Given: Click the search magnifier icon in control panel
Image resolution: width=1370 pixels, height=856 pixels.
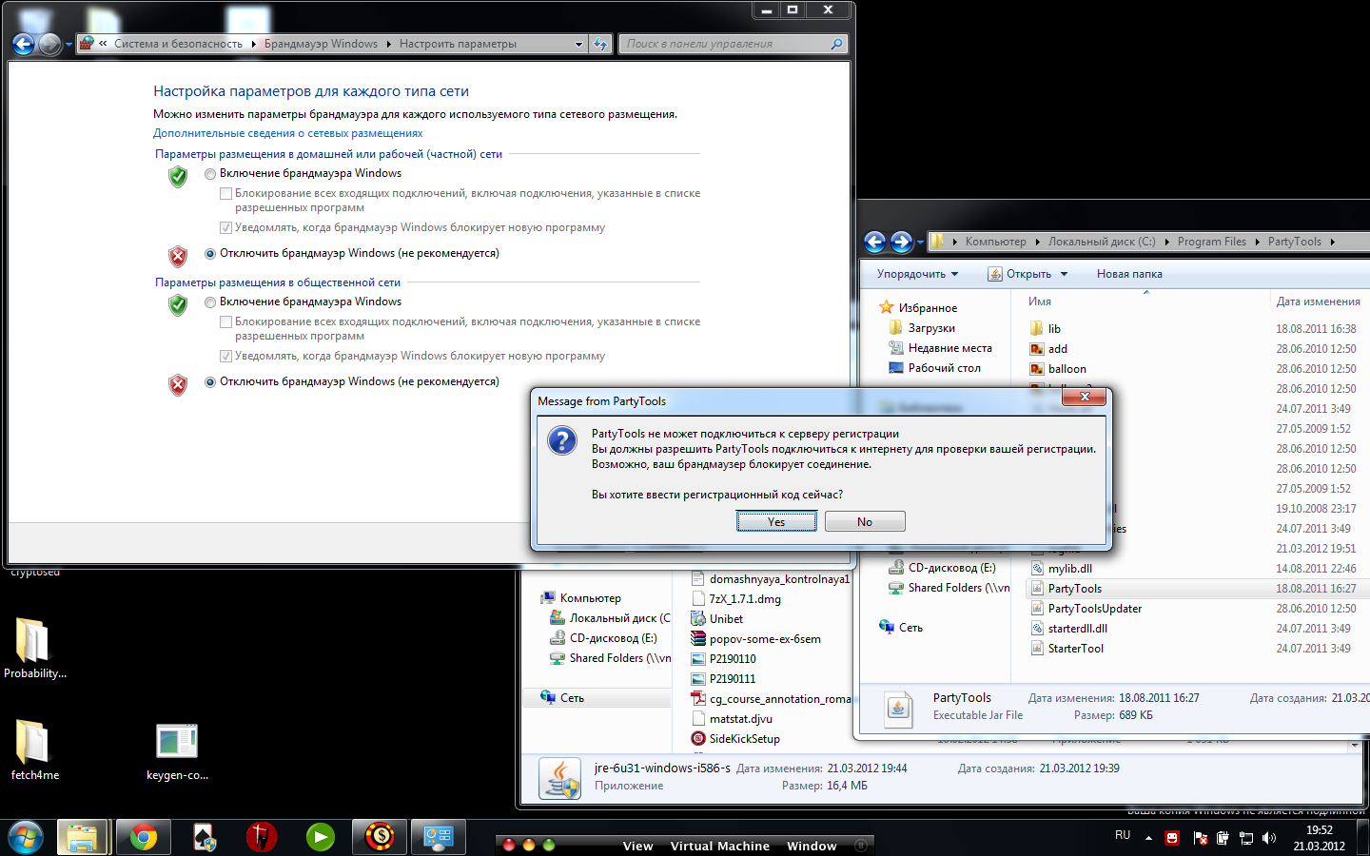Looking at the screenshot, I should coord(836,44).
